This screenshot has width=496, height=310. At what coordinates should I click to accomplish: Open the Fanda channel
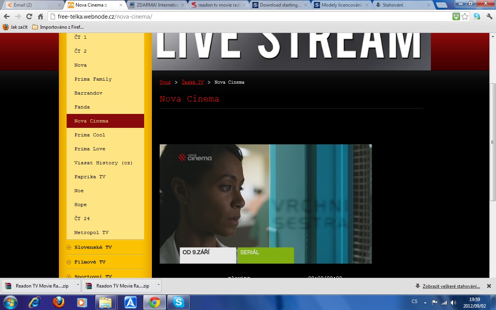(105, 107)
